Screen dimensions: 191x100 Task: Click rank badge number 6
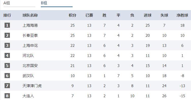click(7, 76)
